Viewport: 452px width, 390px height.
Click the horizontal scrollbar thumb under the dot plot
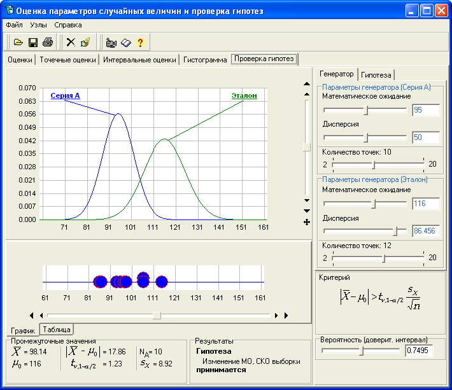pos(157,316)
